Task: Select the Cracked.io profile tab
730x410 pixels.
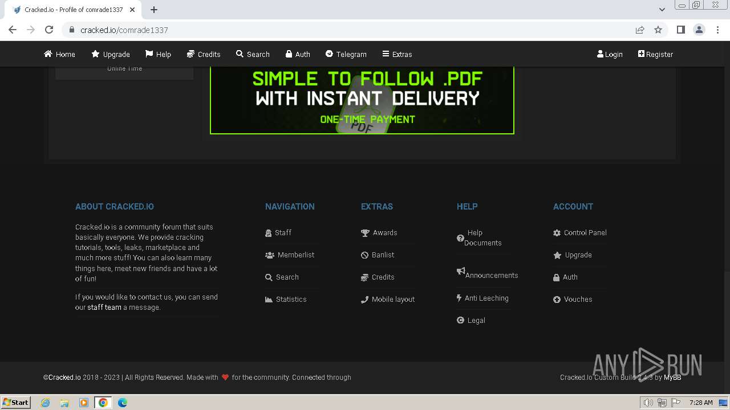Action: click(74, 10)
